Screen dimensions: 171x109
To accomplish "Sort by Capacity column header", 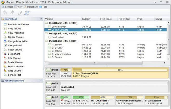I will [86, 19].
